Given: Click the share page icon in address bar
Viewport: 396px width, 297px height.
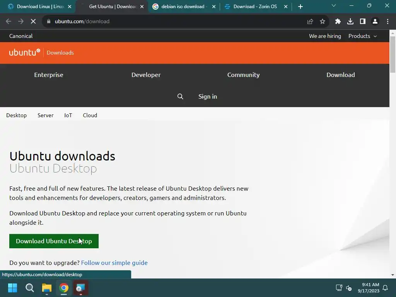Looking at the screenshot, I should 310,22.
